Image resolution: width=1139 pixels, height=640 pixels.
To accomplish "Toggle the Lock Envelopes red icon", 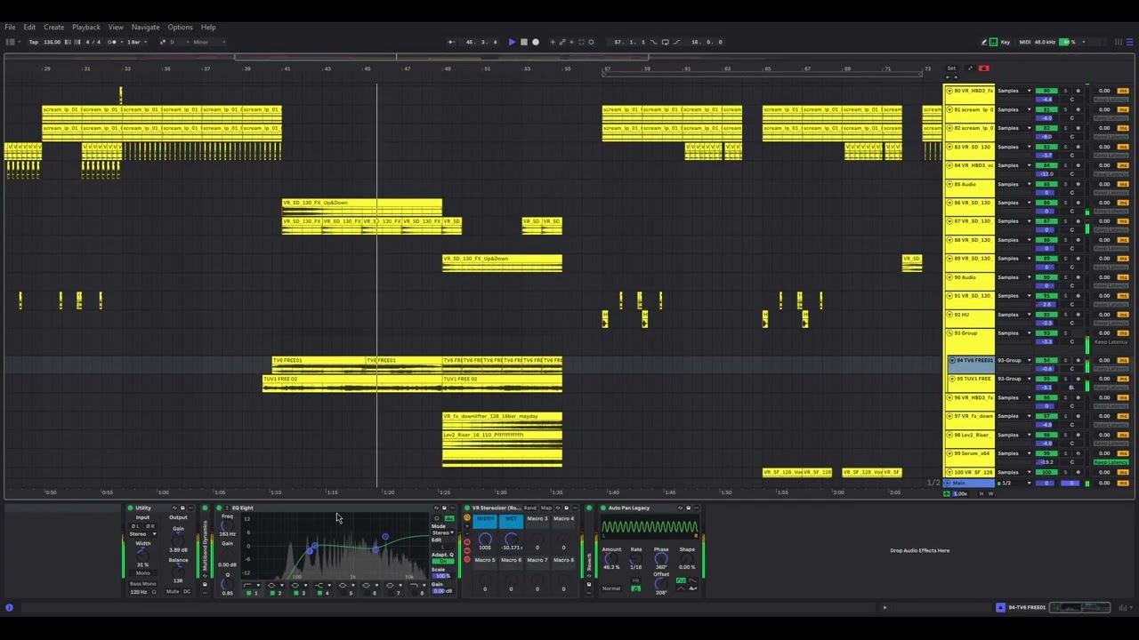I will pos(984,68).
